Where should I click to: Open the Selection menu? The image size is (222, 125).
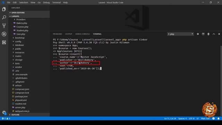point(24,2)
